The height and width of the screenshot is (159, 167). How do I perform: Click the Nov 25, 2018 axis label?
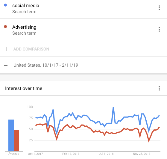(142, 154)
